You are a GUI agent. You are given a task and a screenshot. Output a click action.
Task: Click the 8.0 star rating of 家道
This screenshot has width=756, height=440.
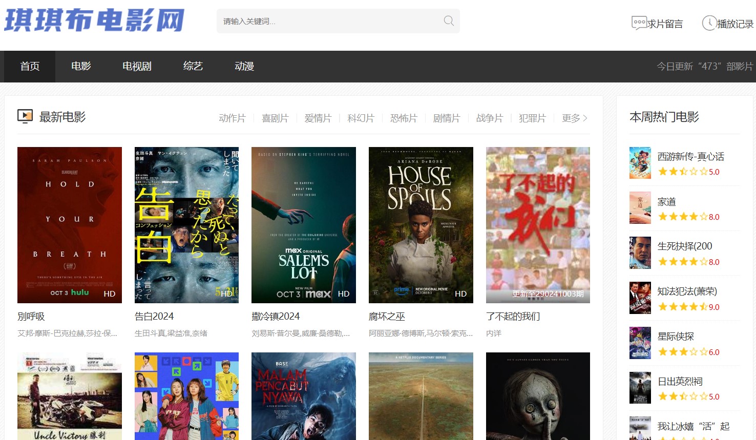coord(689,217)
